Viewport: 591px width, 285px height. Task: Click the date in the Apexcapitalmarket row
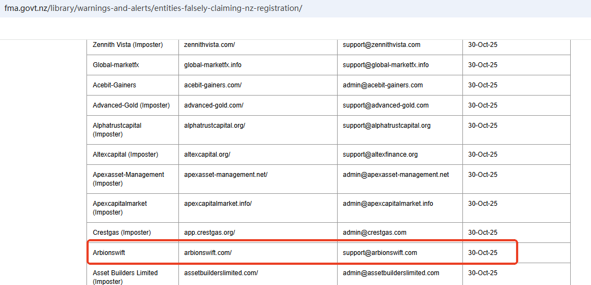coord(483,204)
